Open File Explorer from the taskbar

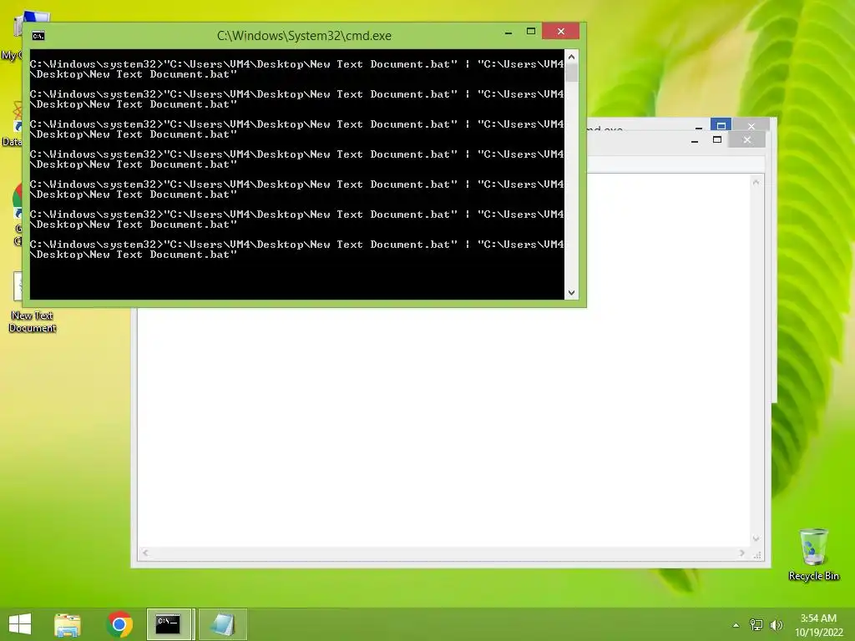click(x=68, y=624)
